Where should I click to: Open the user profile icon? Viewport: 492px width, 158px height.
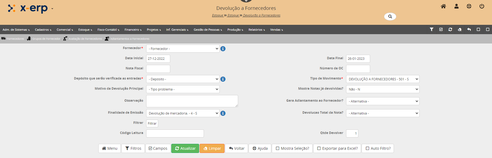point(456,6)
